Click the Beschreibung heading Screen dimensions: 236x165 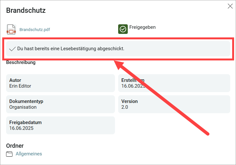(x=21, y=62)
